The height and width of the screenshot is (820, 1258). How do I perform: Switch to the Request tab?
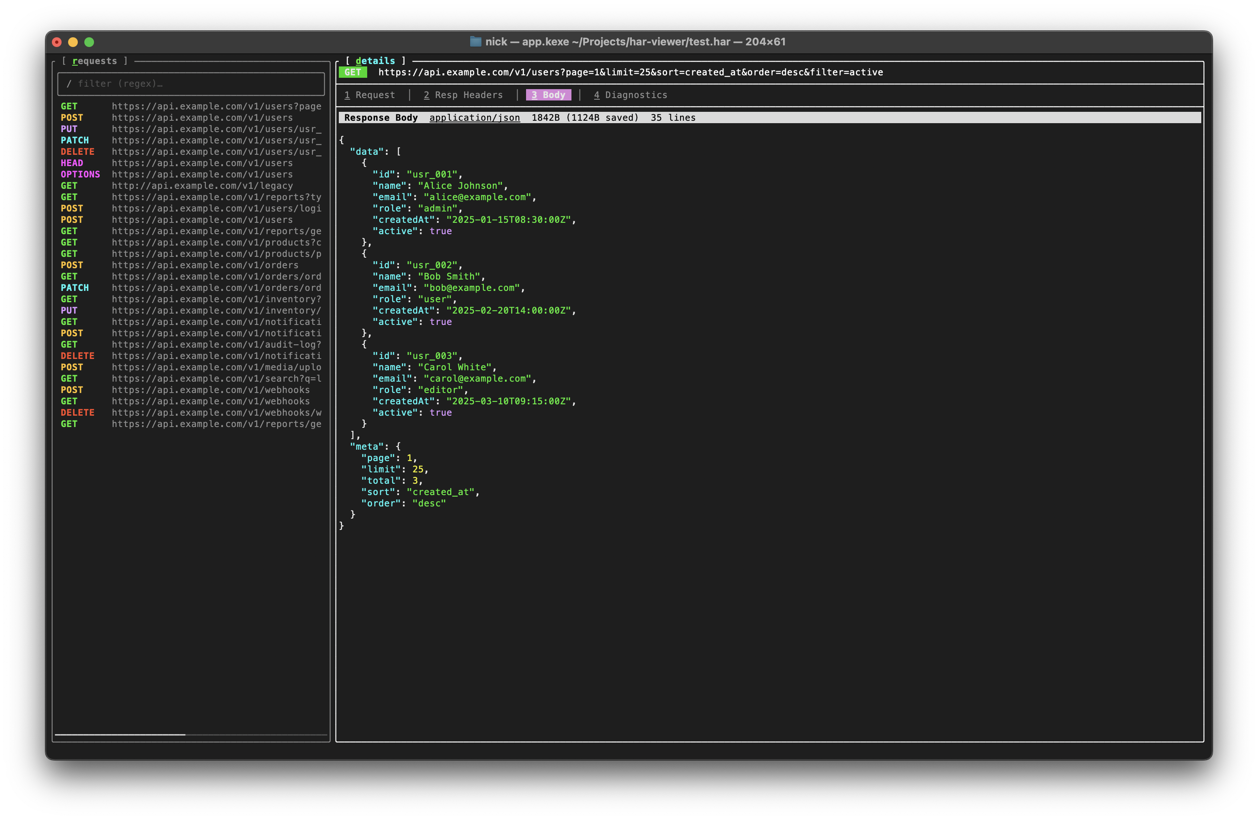(x=370, y=95)
